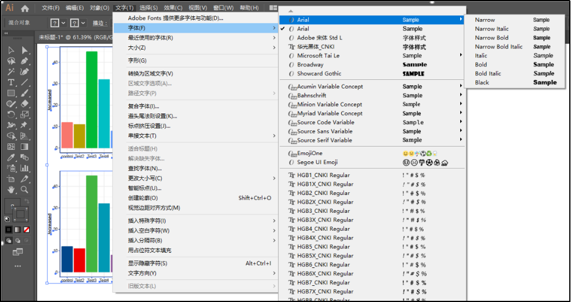The height and width of the screenshot is (302, 571).
Task: Select the Direct Selection tool
Action: tap(24, 50)
